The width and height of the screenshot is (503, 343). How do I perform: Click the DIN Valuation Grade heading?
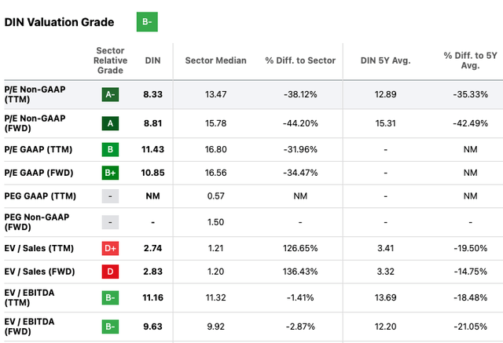[x=59, y=23]
